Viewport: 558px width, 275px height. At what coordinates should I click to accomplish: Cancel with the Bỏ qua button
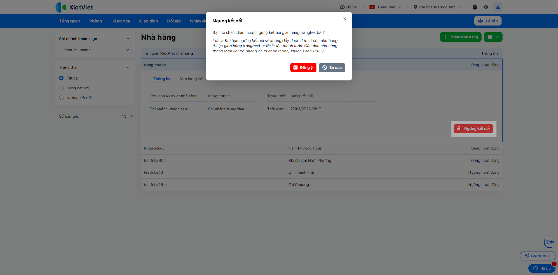332,68
